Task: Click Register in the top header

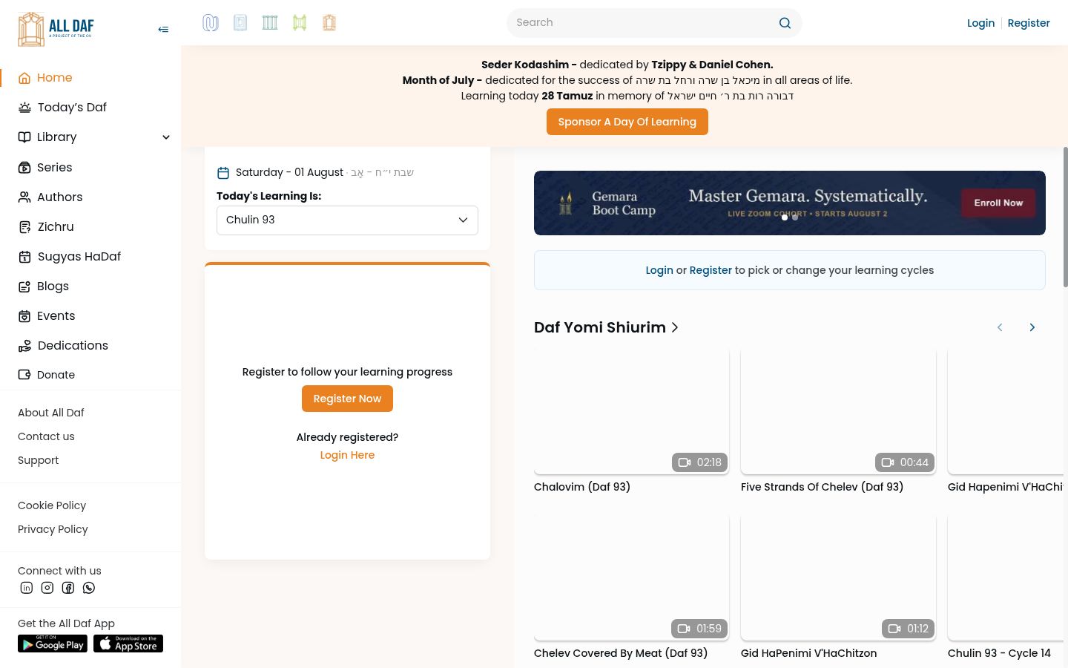Action: (1029, 23)
